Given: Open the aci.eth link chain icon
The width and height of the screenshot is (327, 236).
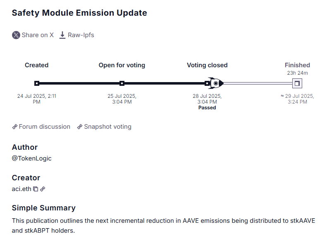Looking at the screenshot, I should (x=43, y=189).
